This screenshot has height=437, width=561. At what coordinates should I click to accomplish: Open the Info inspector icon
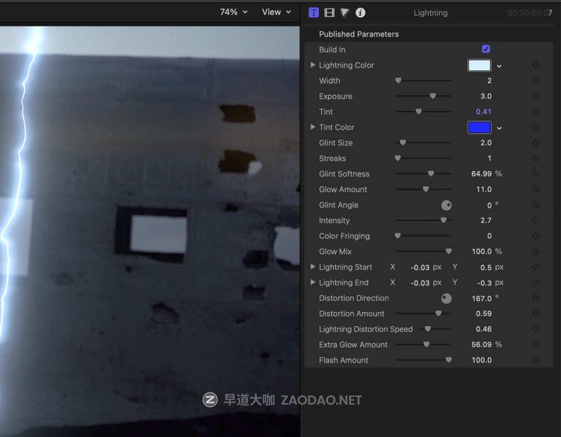(x=360, y=12)
